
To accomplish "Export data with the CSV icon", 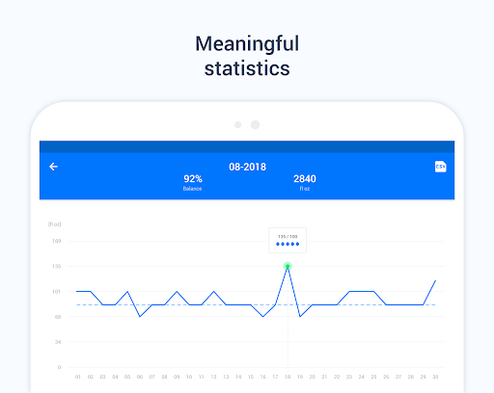I will point(440,167).
